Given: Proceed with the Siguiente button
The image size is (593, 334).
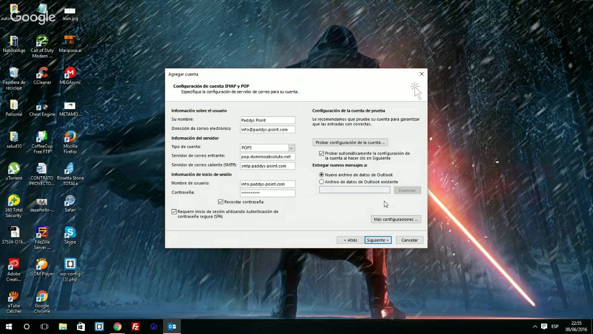Looking at the screenshot, I should (x=378, y=240).
